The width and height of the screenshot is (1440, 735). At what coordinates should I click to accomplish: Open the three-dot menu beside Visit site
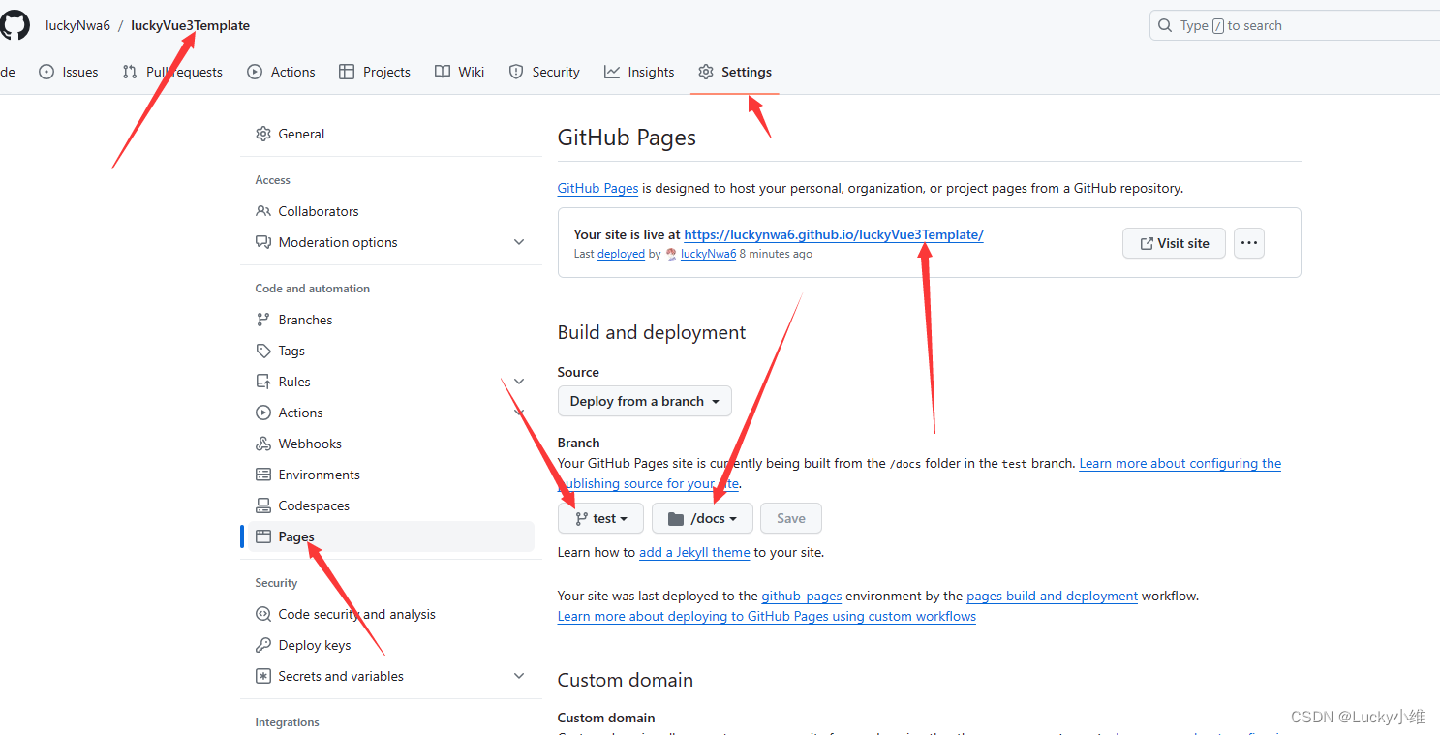(x=1249, y=243)
